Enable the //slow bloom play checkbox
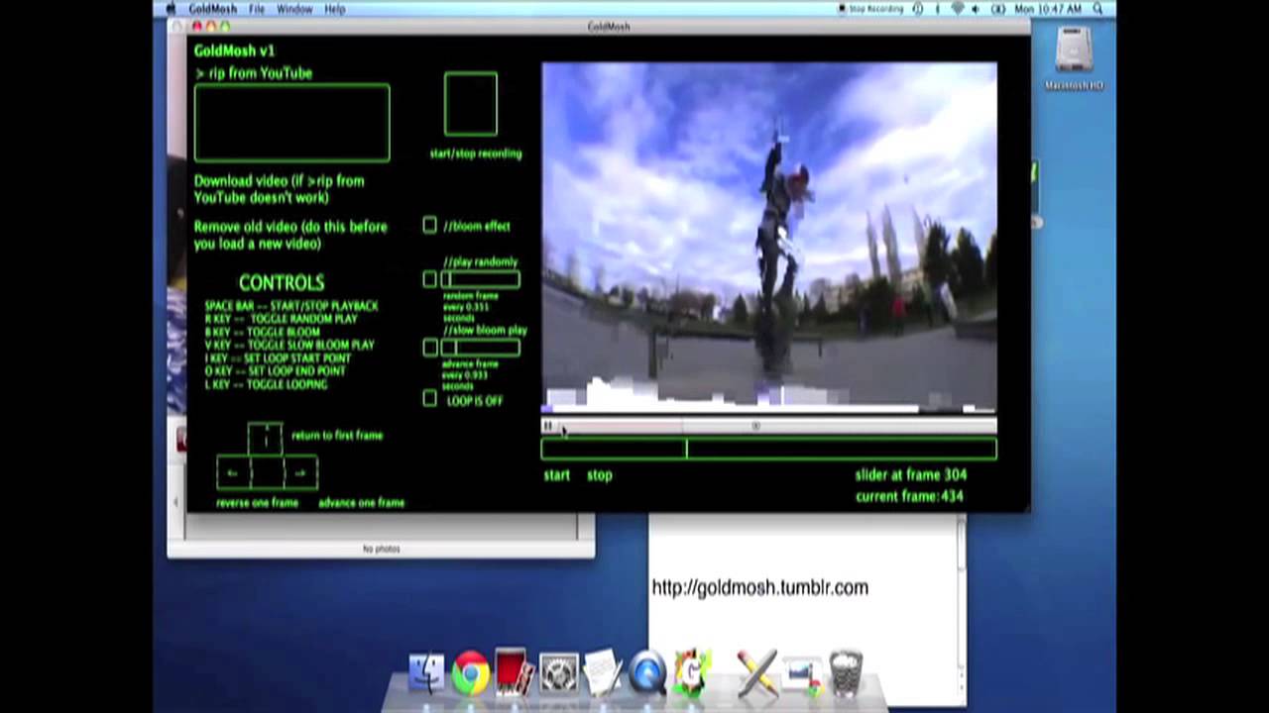The height and width of the screenshot is (713, 1269). coord(429,348)
